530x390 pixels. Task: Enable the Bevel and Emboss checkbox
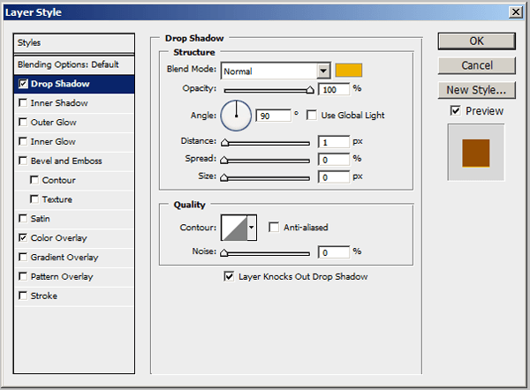pos(23,161)
